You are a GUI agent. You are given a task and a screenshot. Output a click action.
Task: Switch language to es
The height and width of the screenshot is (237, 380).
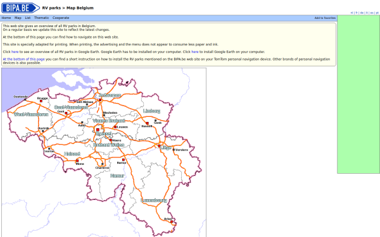tap(372, 13)
